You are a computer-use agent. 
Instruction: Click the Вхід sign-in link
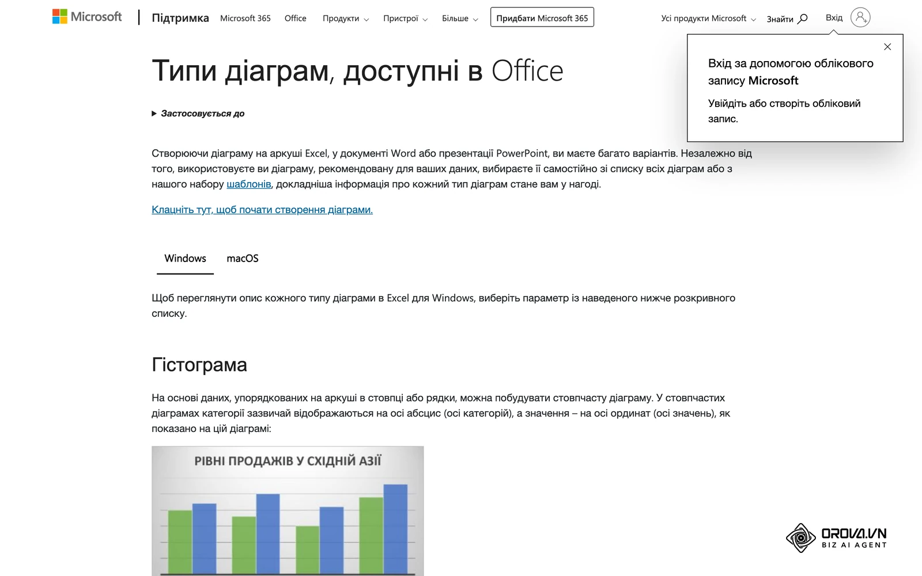(x=834, y=18)
